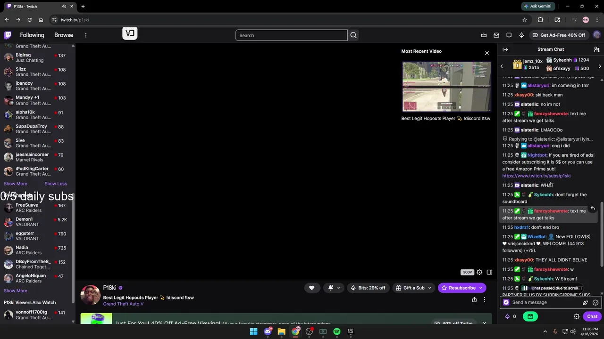This screenshot has height=339, width=604.
Task: Open the Grand Theft Auto V category link under the title
Action: click(123, 304)
